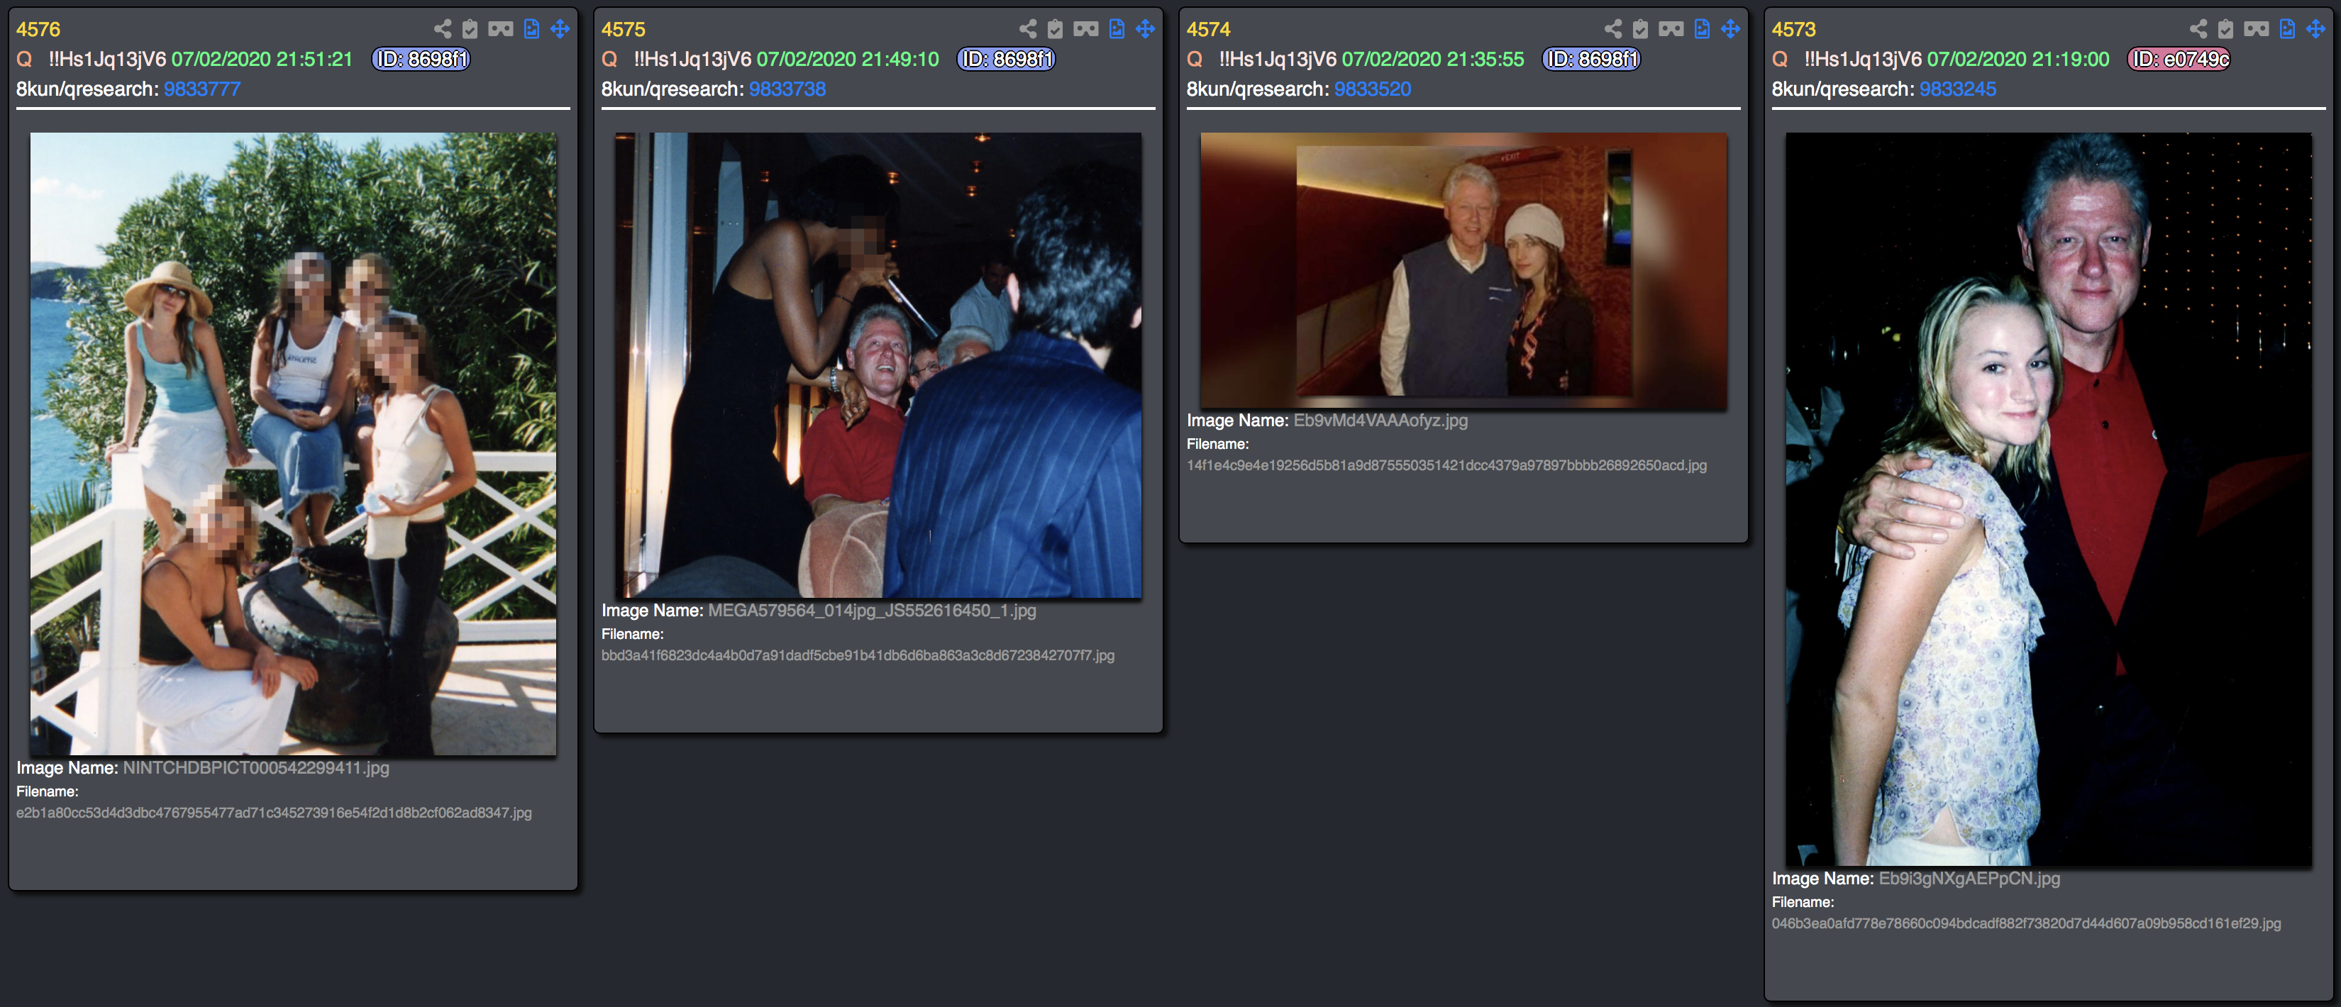This screenshot has height=1007, width=2341.
Task: Click the goggles icon on post 4576
Action: (501, 29)
